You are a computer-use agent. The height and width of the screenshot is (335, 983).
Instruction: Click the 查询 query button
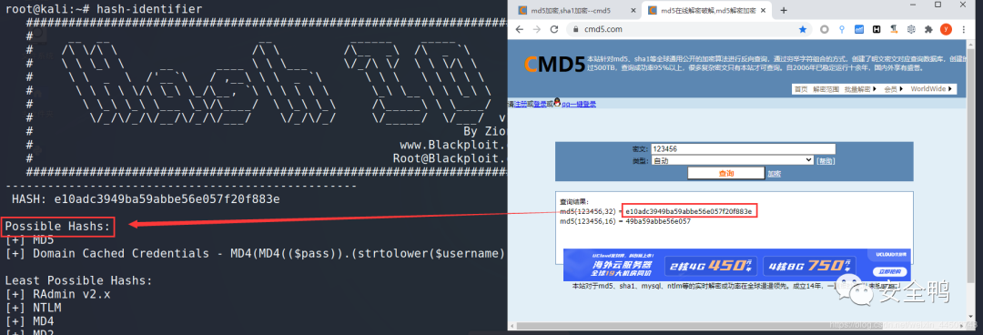click(726, 173)
